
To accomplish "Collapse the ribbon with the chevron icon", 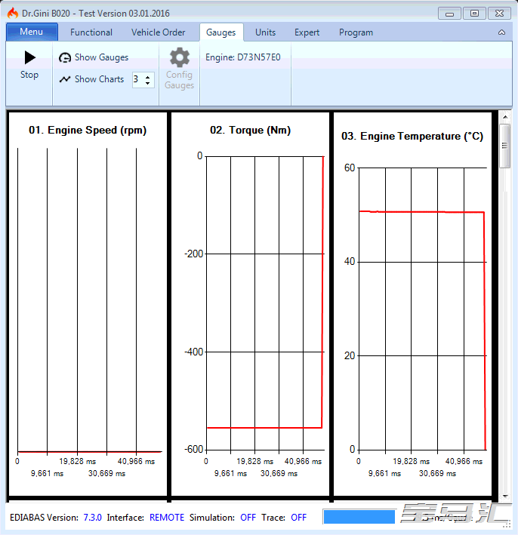I will click(501, 32).
